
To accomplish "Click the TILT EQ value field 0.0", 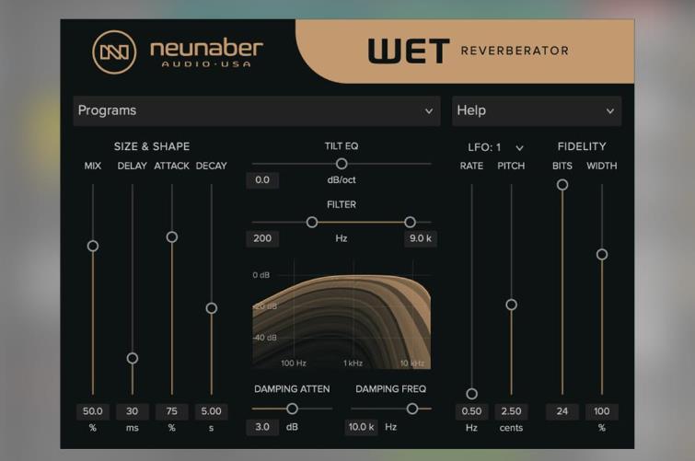I will point(262,180).
